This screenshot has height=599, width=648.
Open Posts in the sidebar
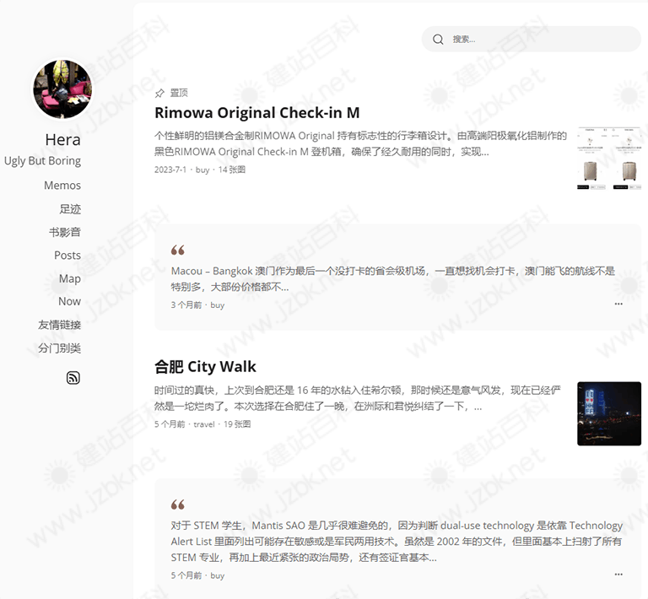point(67,256)
